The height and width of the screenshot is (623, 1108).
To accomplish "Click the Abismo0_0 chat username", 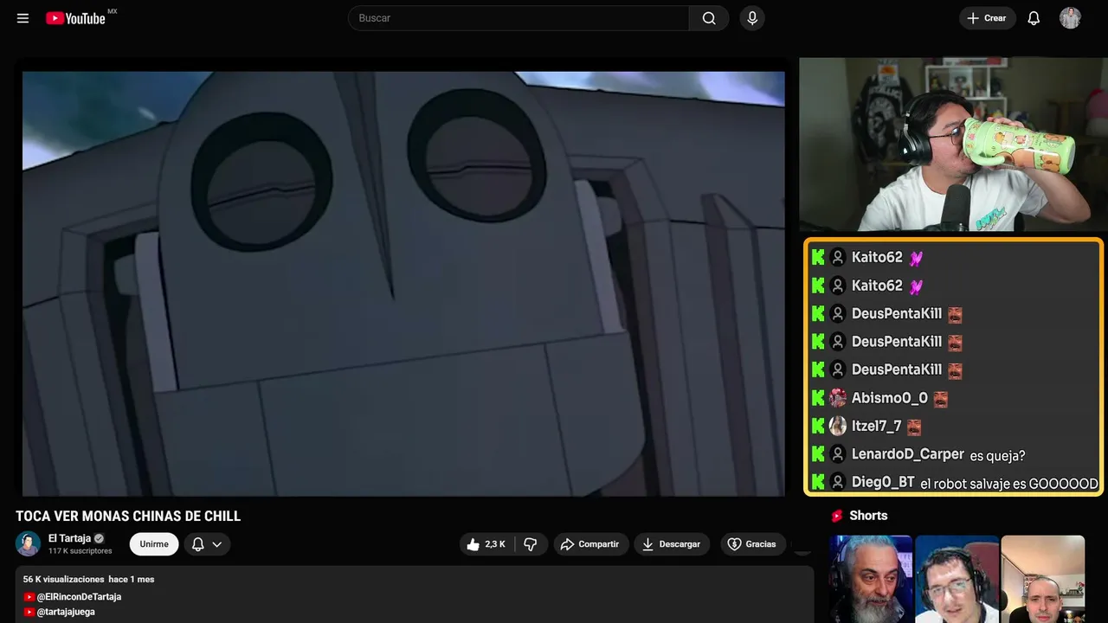I will [x=890, y=398].
